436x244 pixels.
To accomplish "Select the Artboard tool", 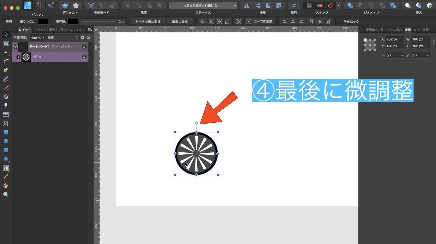I will point(6,43).
